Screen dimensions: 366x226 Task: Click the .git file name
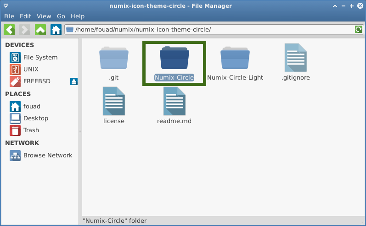click(x=114, y=78)
